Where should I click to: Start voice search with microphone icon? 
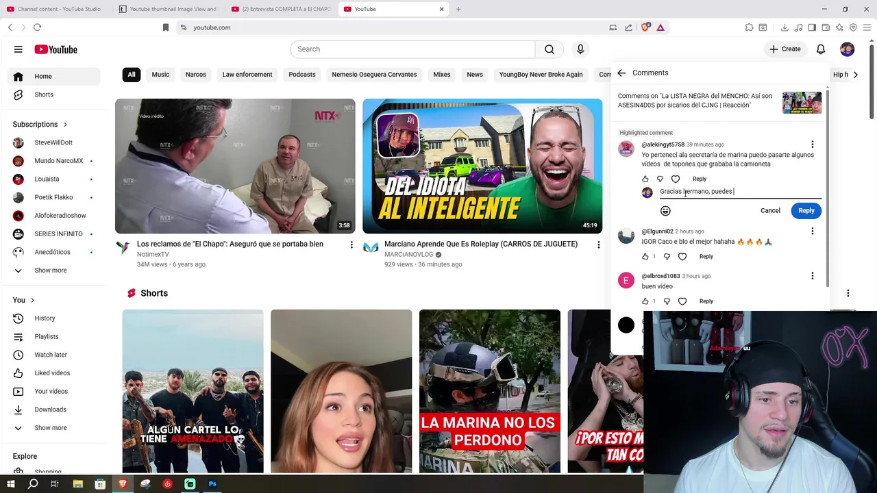click(580, 49)
